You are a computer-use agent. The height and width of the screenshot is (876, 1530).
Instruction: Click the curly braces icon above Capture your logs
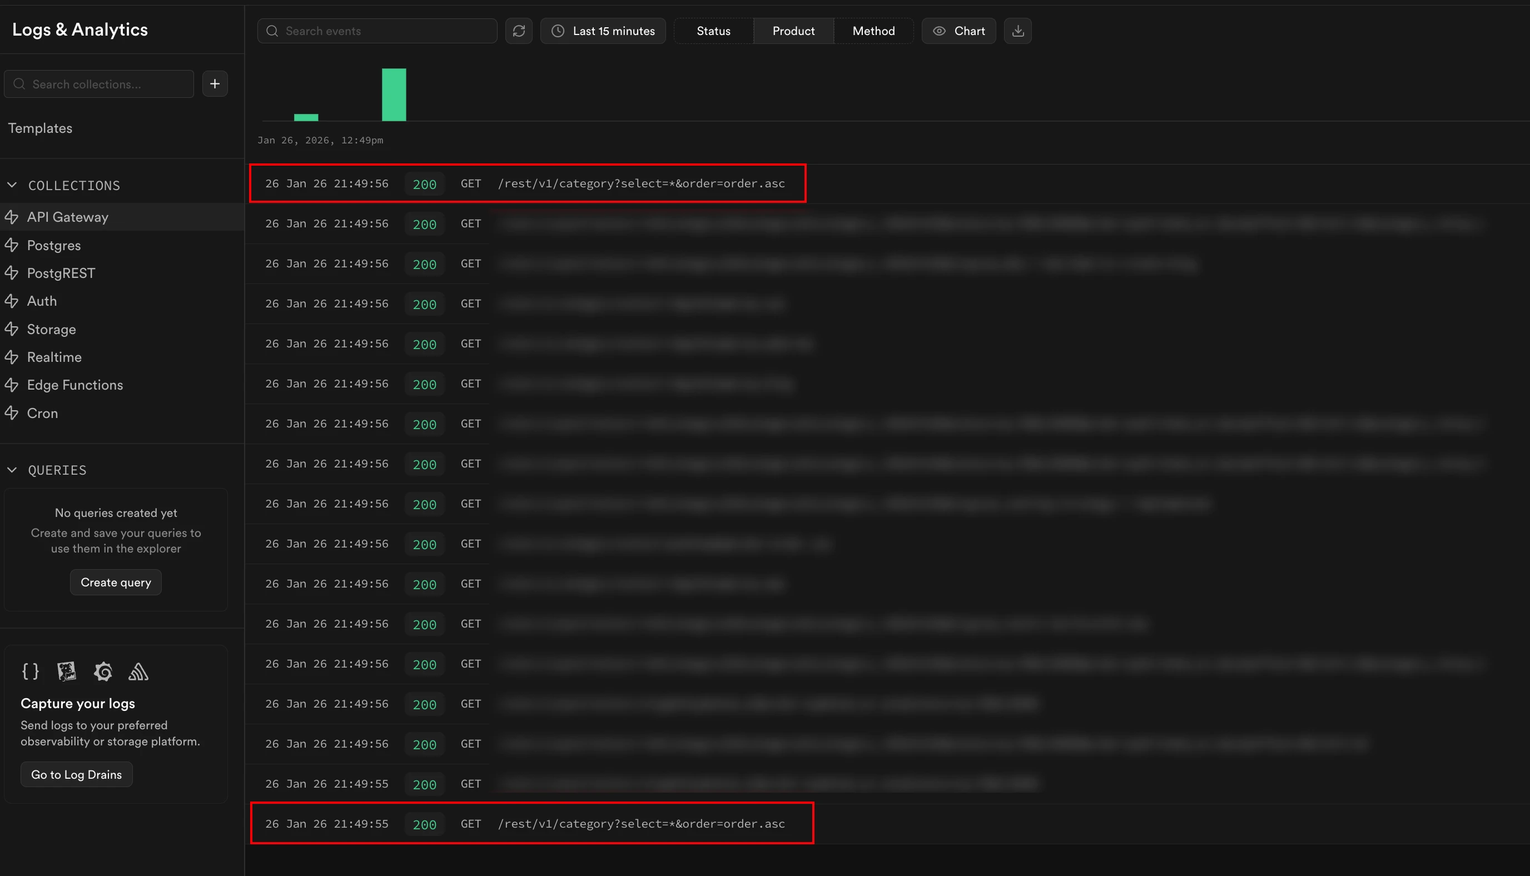30,671
